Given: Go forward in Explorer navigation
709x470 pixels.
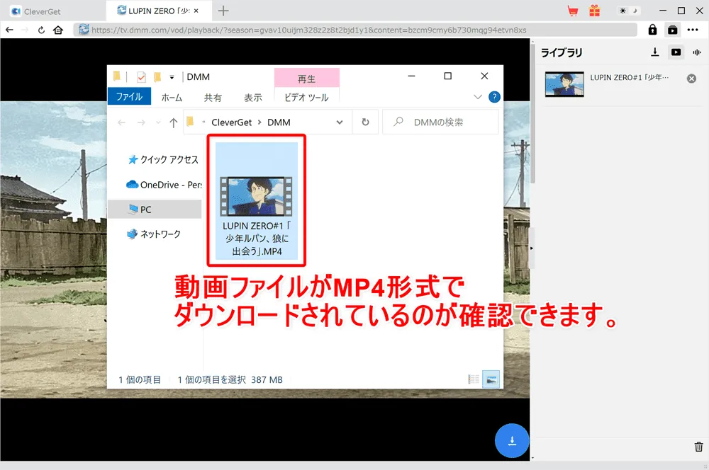Looking at the screenshot, I should tap(141, 122).
